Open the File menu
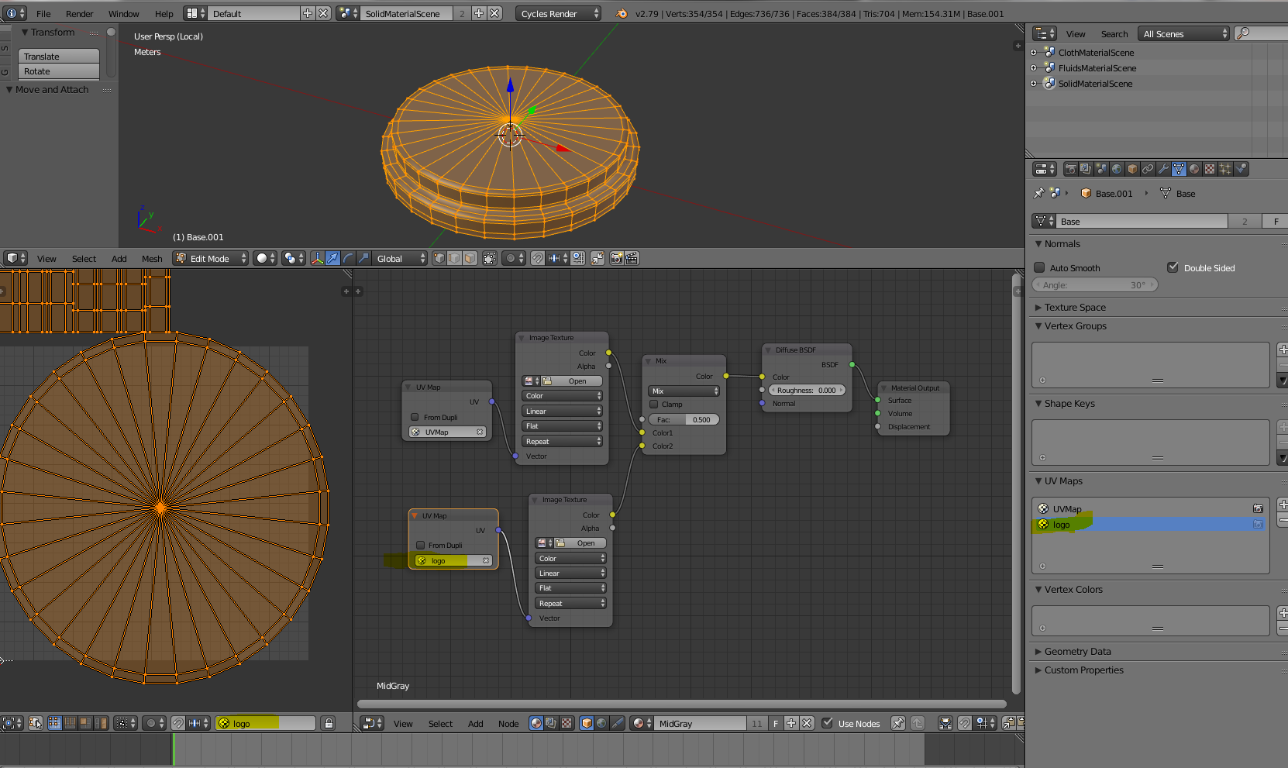This screenshot has height=768, width=1288. click(x=43, y=13)
